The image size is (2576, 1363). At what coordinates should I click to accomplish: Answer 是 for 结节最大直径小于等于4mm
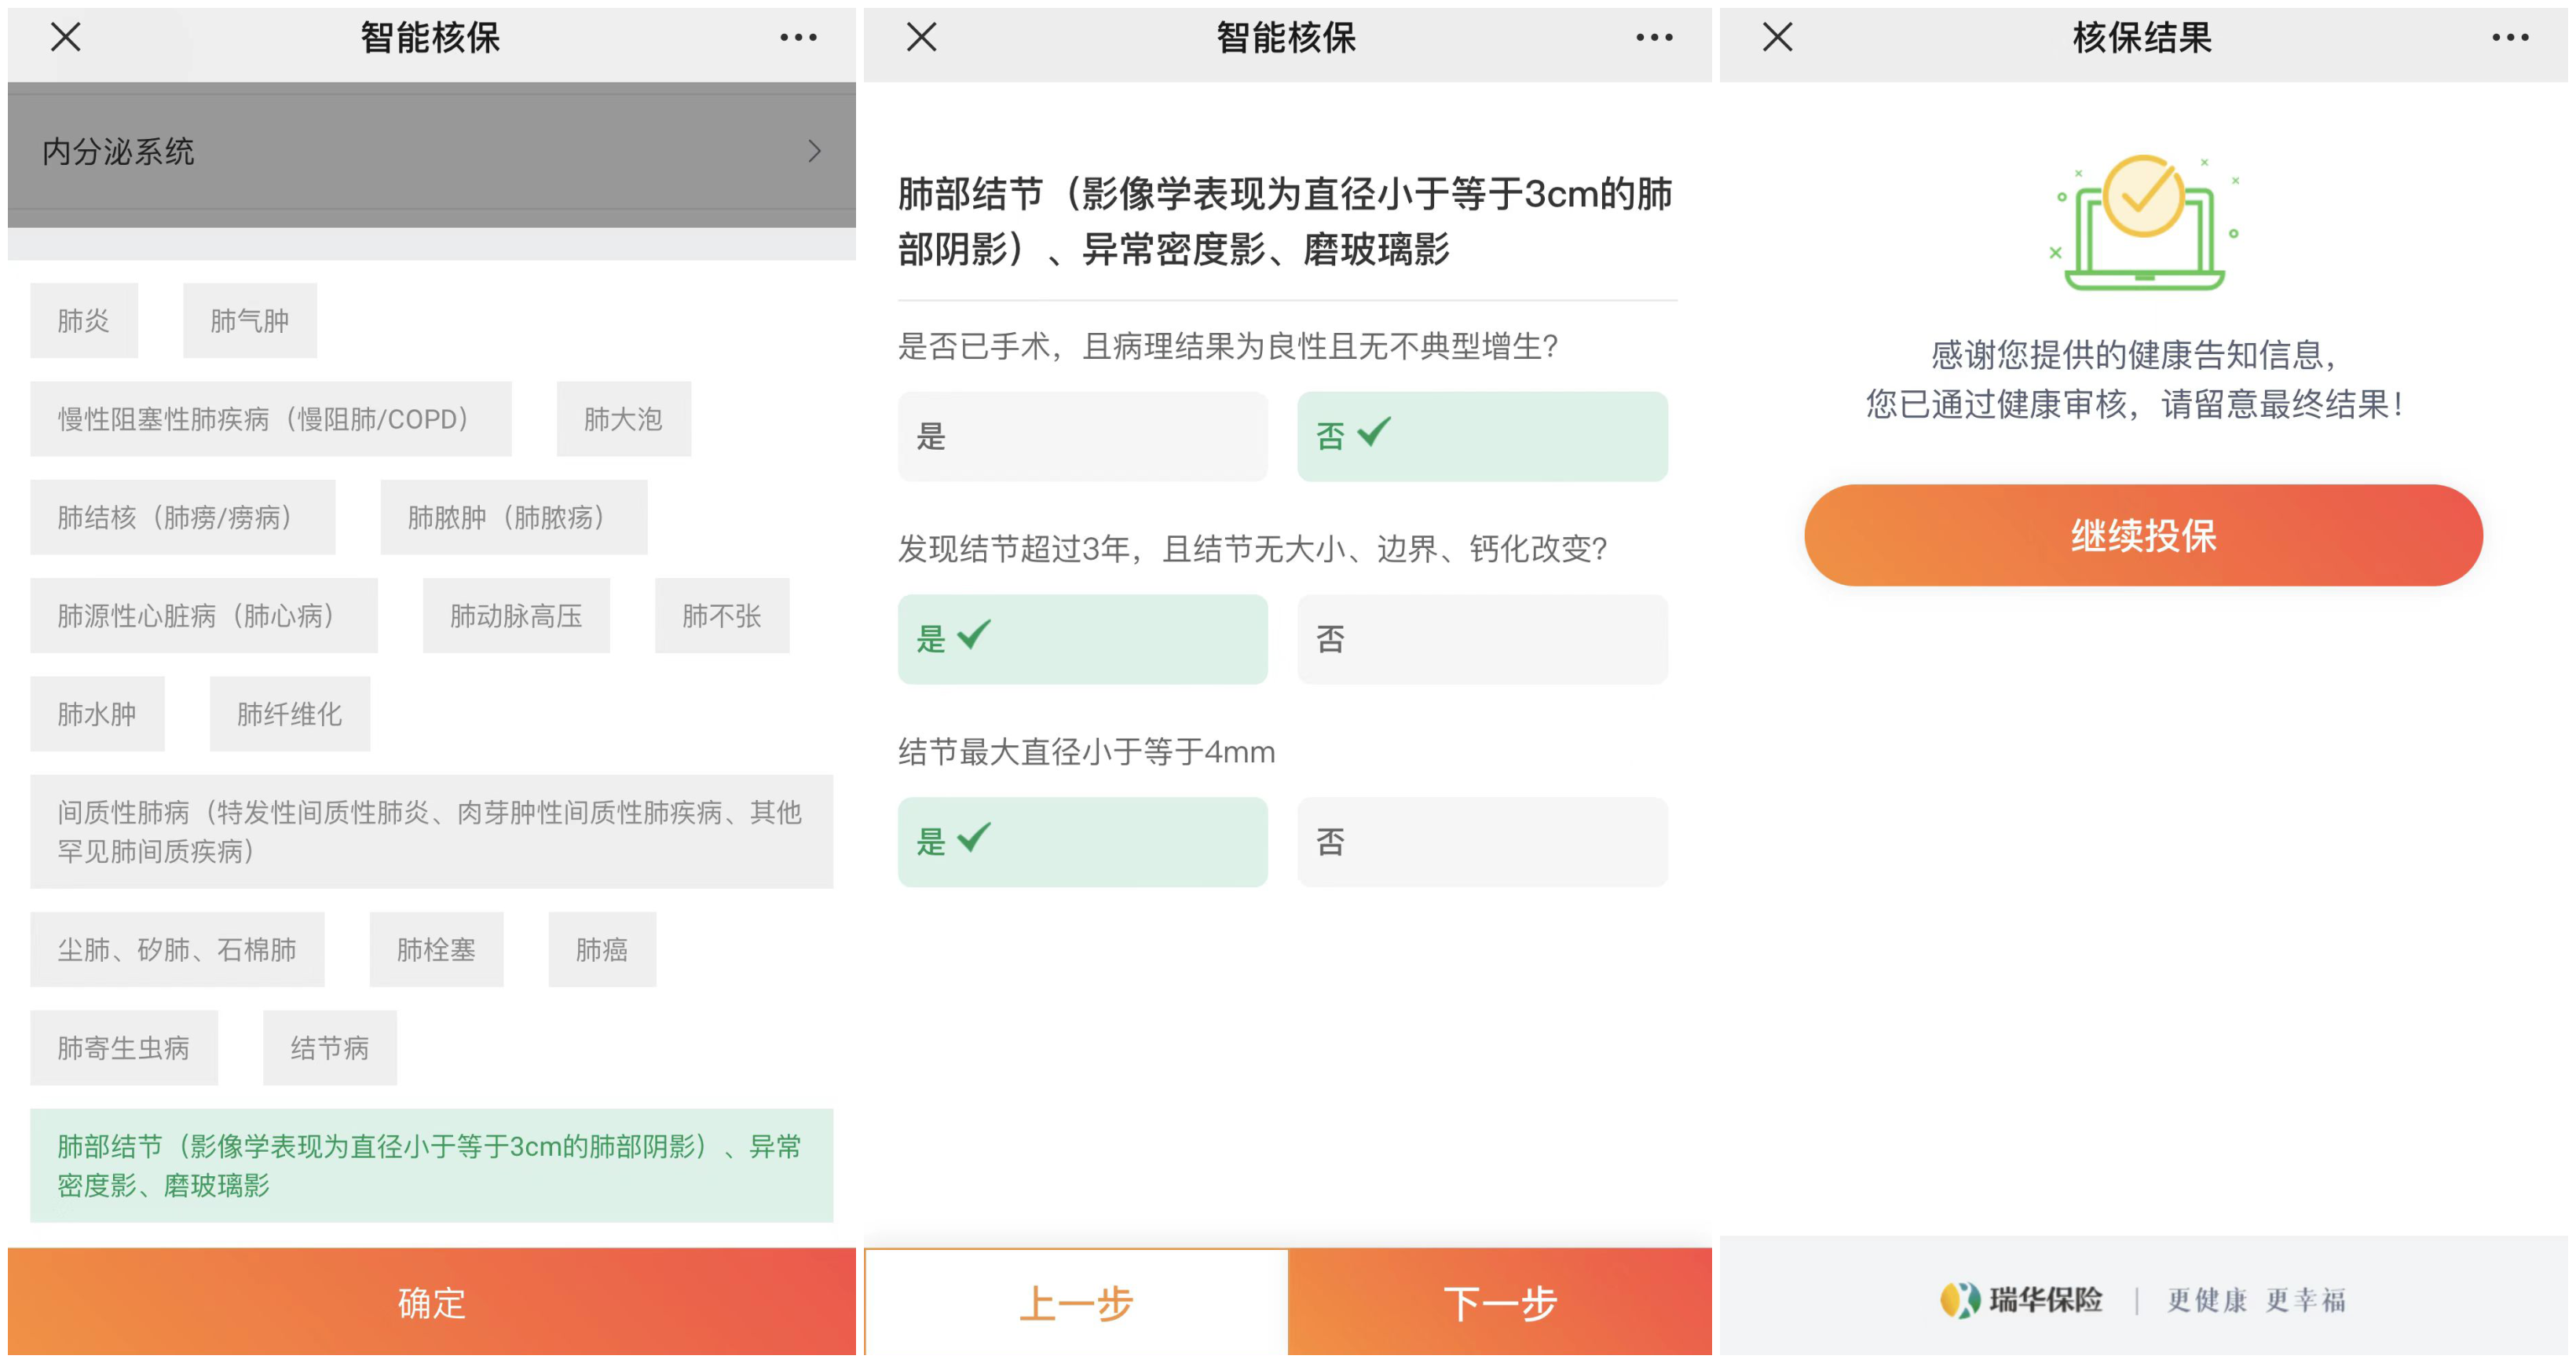pyautogui.click(x=1083, y=842)
